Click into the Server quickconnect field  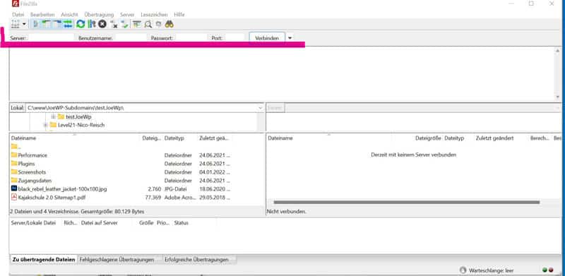tap(51, 37)
